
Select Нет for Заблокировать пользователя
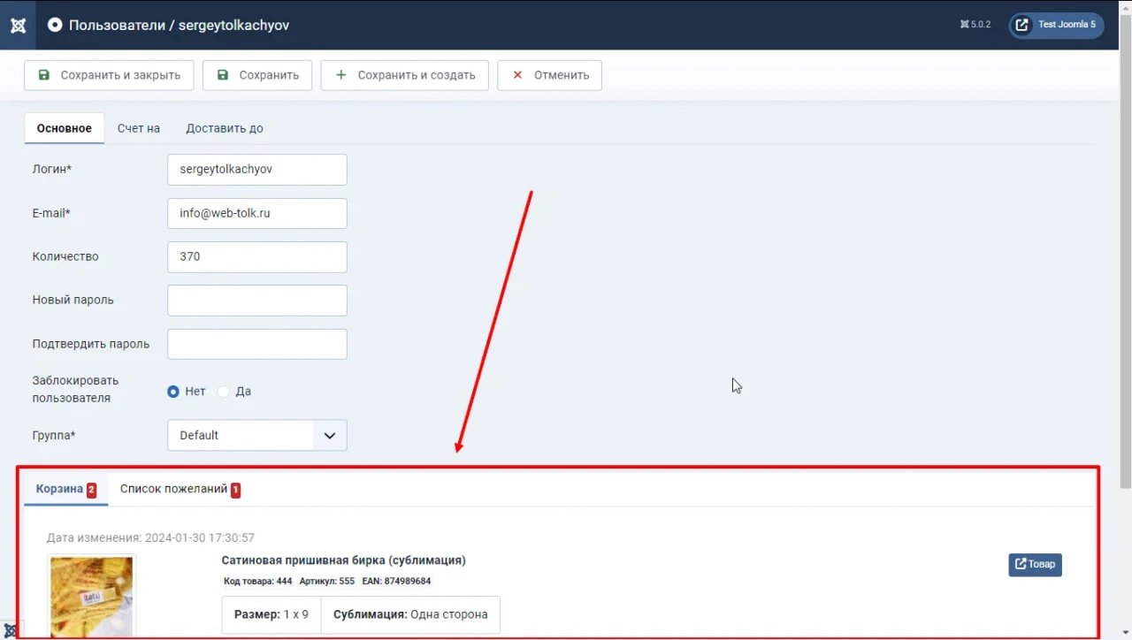point(173,391)
